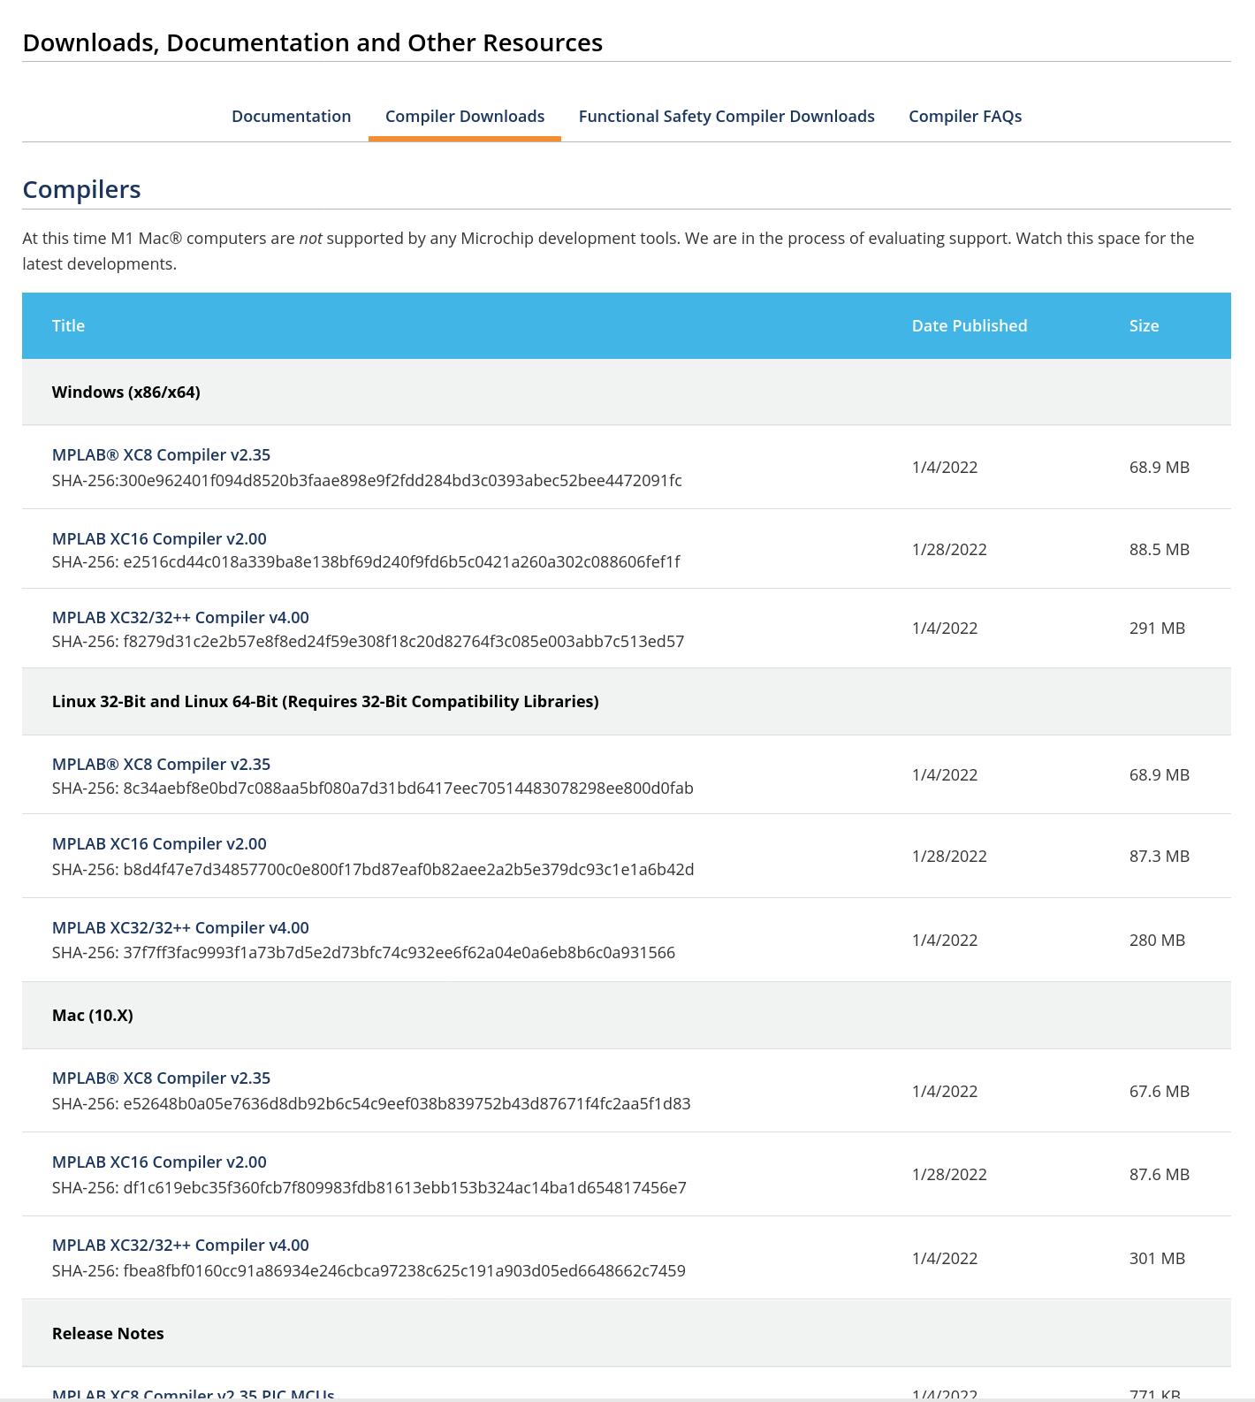Click the Windows (x86/x64) section heading
The height and width of the screenshot is (1402, 1255).
point(126,392)
